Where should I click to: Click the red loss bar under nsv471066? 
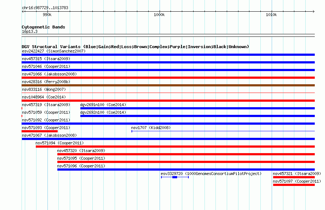click(x=168, y=78)
